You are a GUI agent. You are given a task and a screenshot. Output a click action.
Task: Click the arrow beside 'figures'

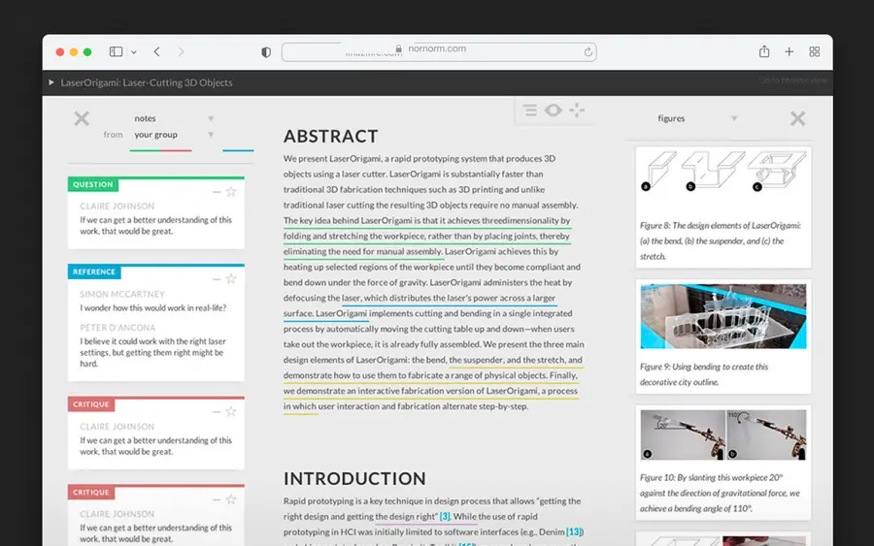pyautogui.click(x=734, y=118)
